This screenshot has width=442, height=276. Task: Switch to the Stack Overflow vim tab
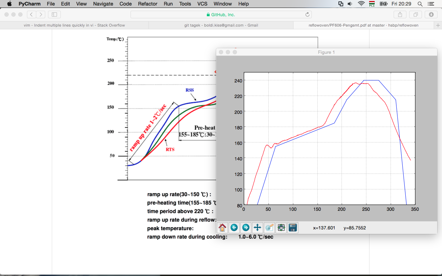tap(74, 25)
